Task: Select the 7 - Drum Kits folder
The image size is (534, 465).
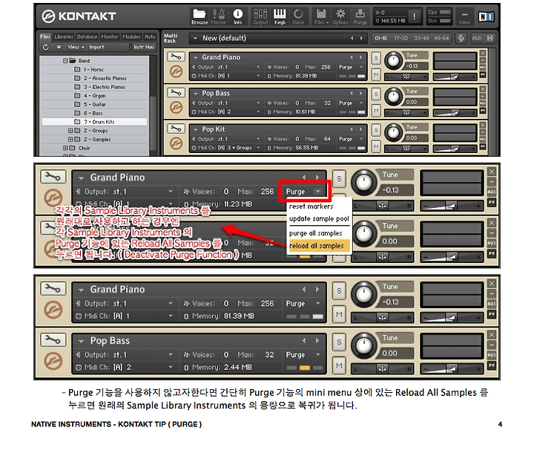Action: pos(95,122)
